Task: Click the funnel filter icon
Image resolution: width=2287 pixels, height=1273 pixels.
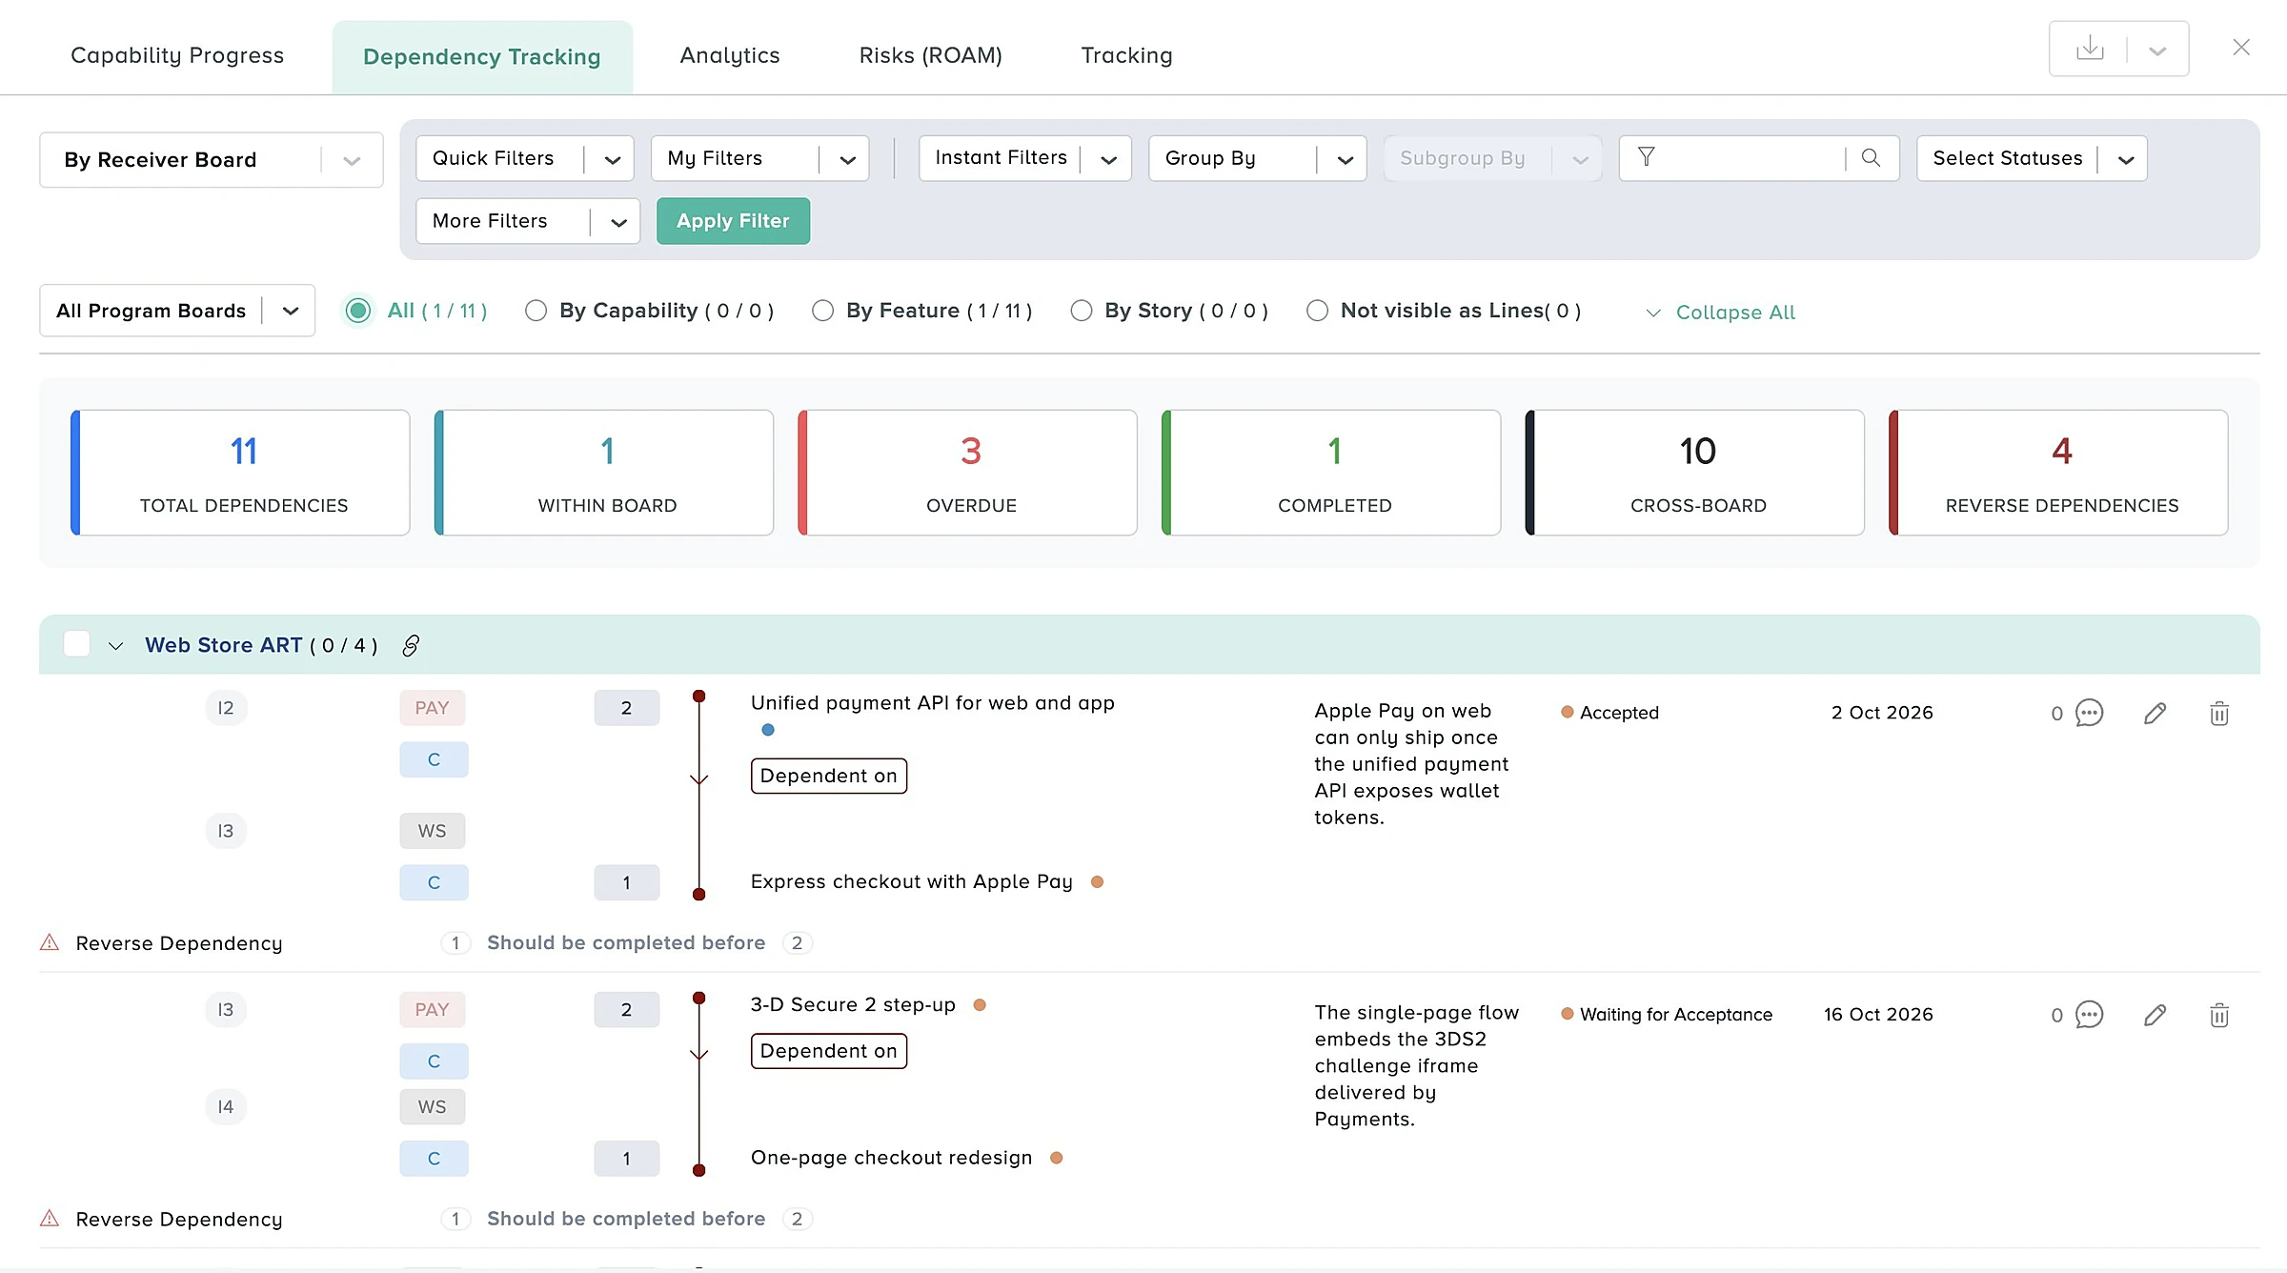Action: 1646,157
